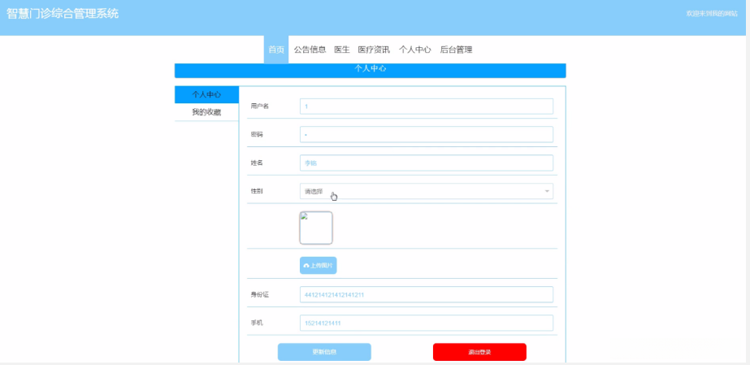The image size is (750, 365).
Task: Click the 用户名 label text
Action: point(260,106)
